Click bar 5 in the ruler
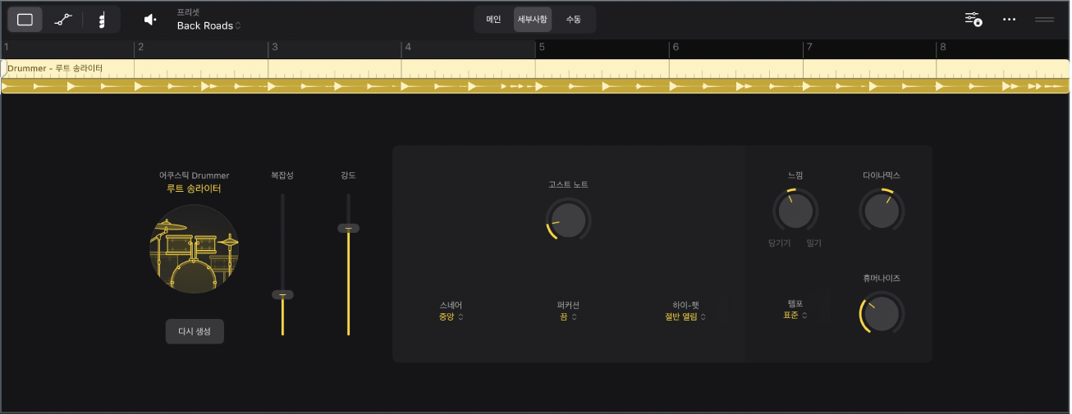The image size is (1072, 414). click(x=541, y=48)
